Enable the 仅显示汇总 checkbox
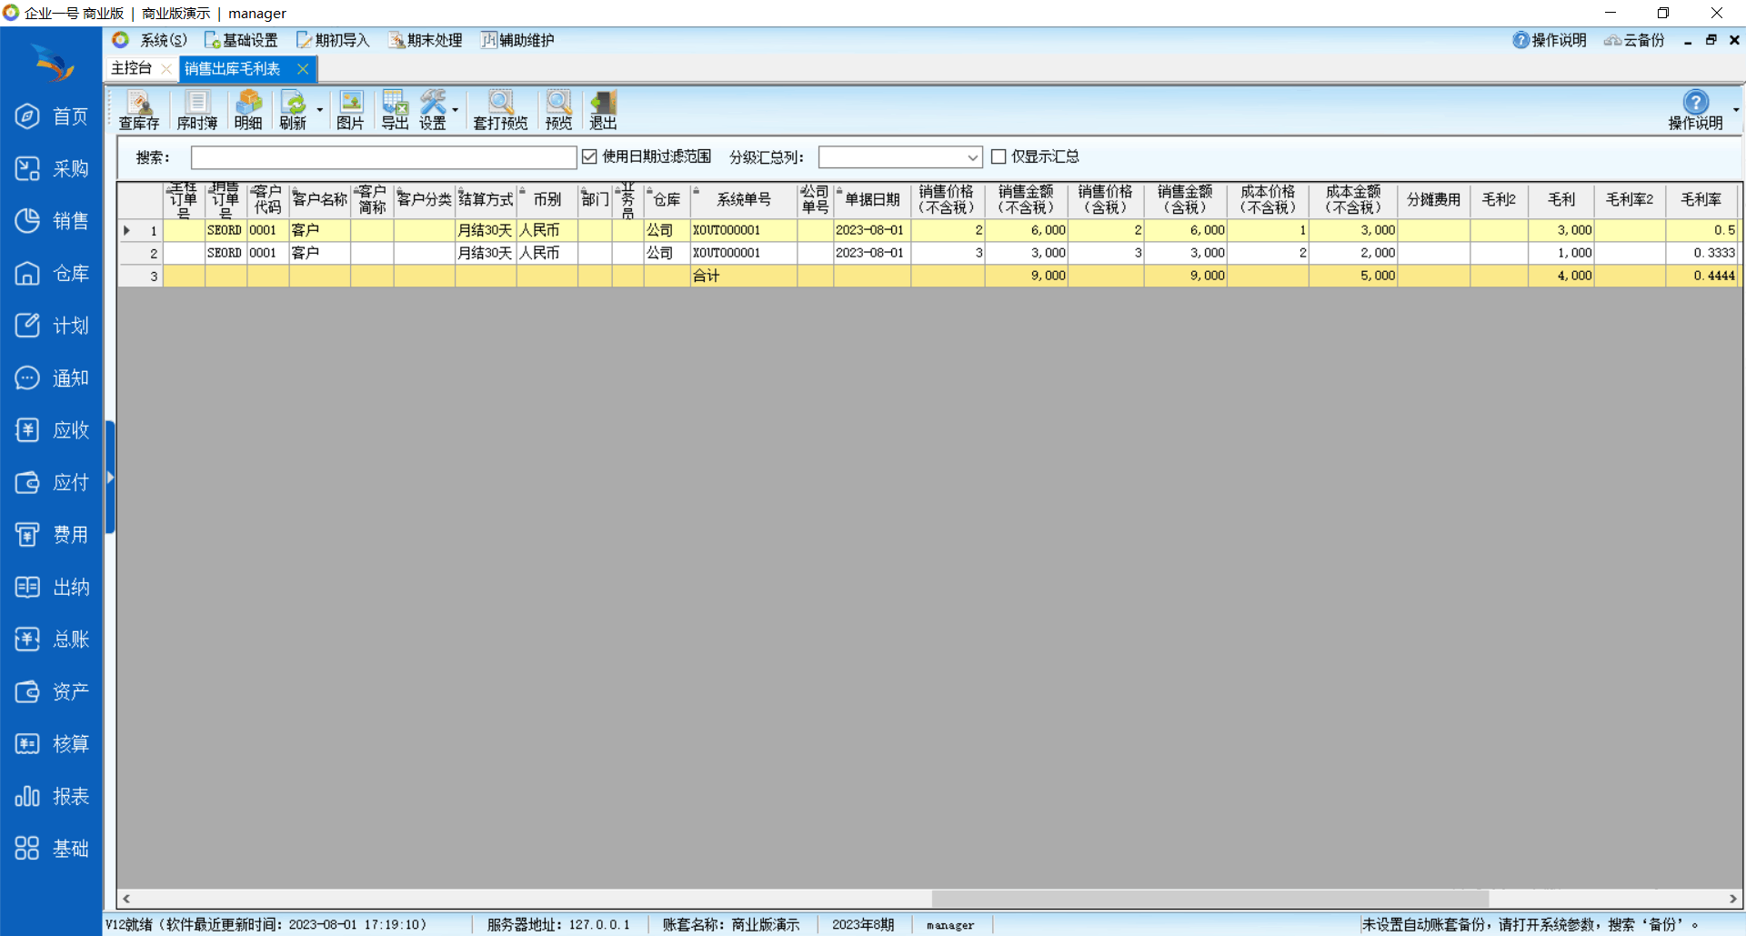Screen dimensions: 1746x936 point(998,156)
